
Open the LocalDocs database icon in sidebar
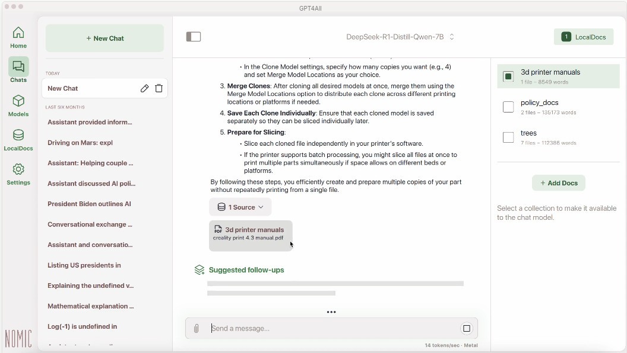click(x=18, y=135)
